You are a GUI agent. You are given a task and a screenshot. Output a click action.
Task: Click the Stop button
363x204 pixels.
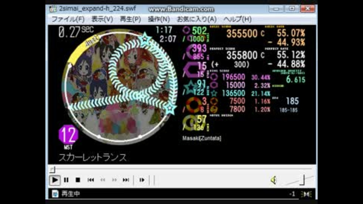tap(78, 180)
